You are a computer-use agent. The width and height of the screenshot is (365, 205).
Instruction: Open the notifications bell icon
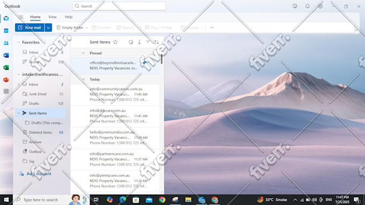[308, 6]
